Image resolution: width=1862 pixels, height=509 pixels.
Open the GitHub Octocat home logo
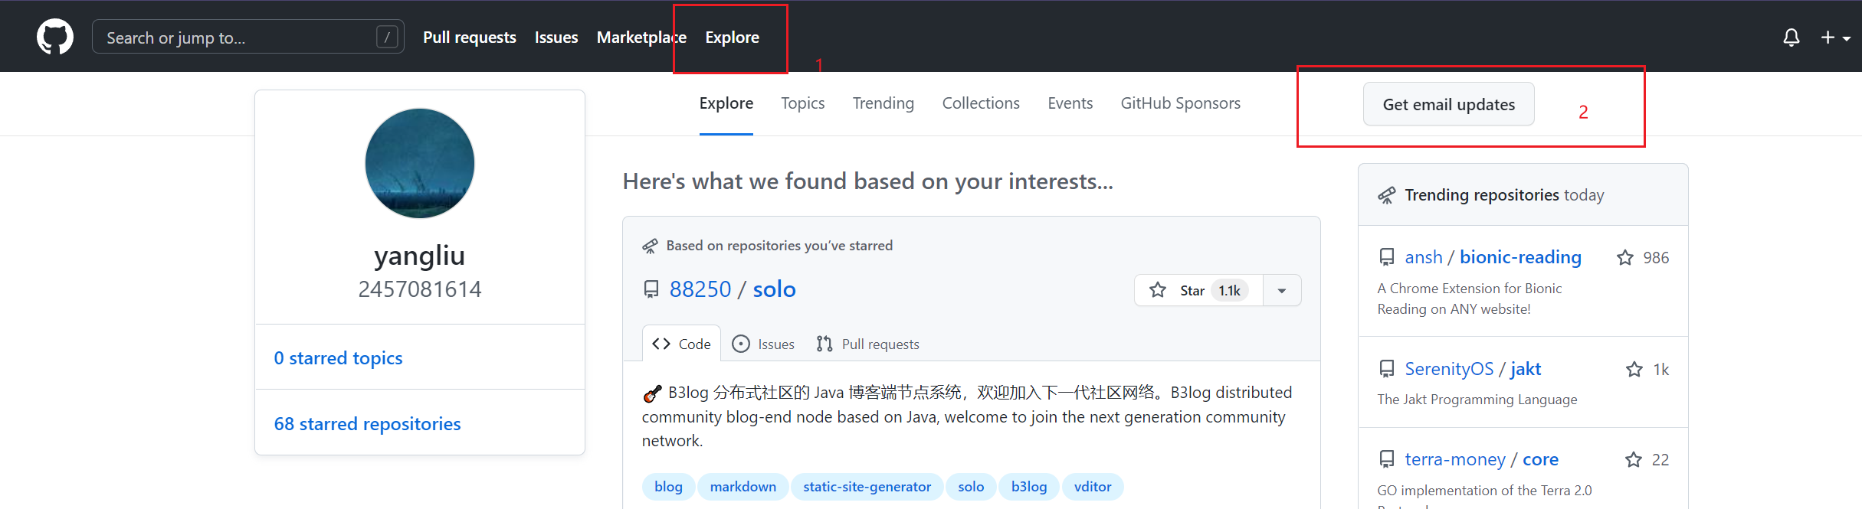[55, 37]
